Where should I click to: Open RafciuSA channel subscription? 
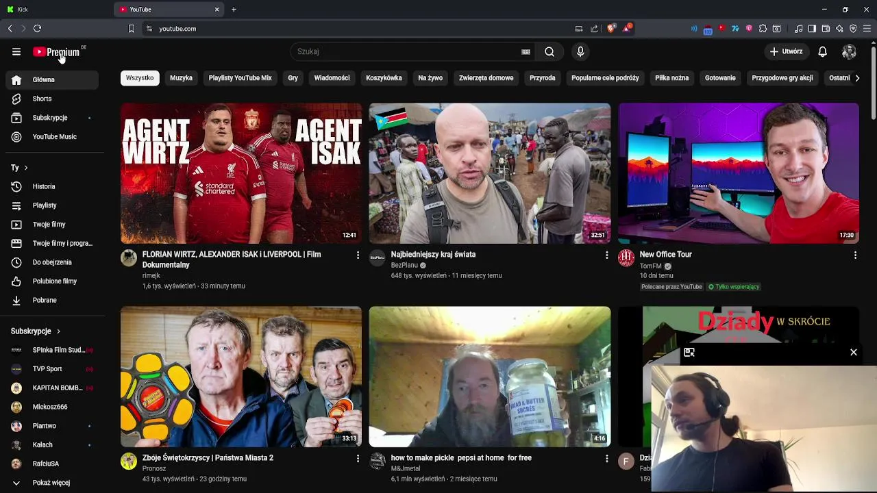tap(52, 464)
